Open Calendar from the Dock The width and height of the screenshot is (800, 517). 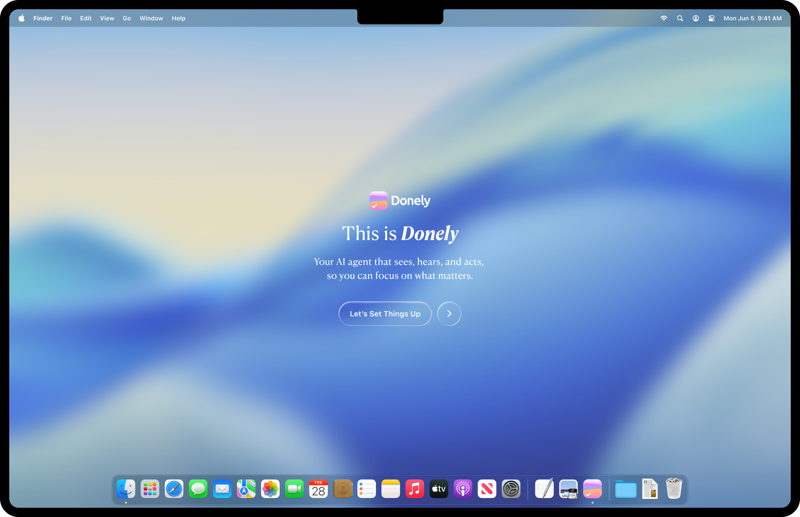pos(319,489)
